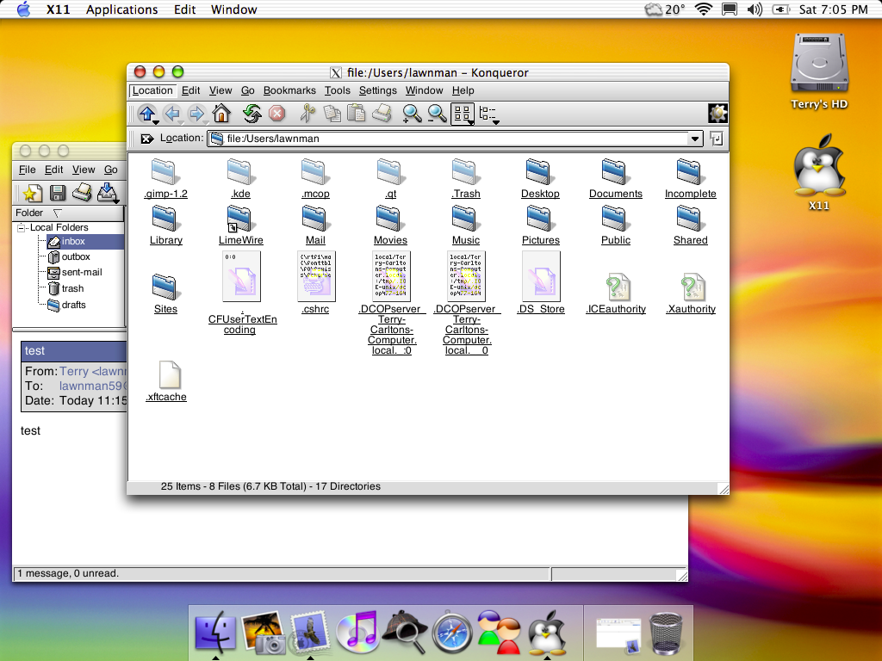The height and width of the screenshot is (661, 882).
Task: Open the Location menu in Konqueror
Action: (x=152, y=90)
